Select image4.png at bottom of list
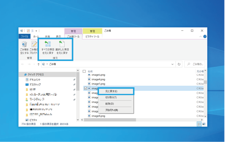The height and width of the screenshot is (142, 225). pyautogui.click(x=98, y=116)
